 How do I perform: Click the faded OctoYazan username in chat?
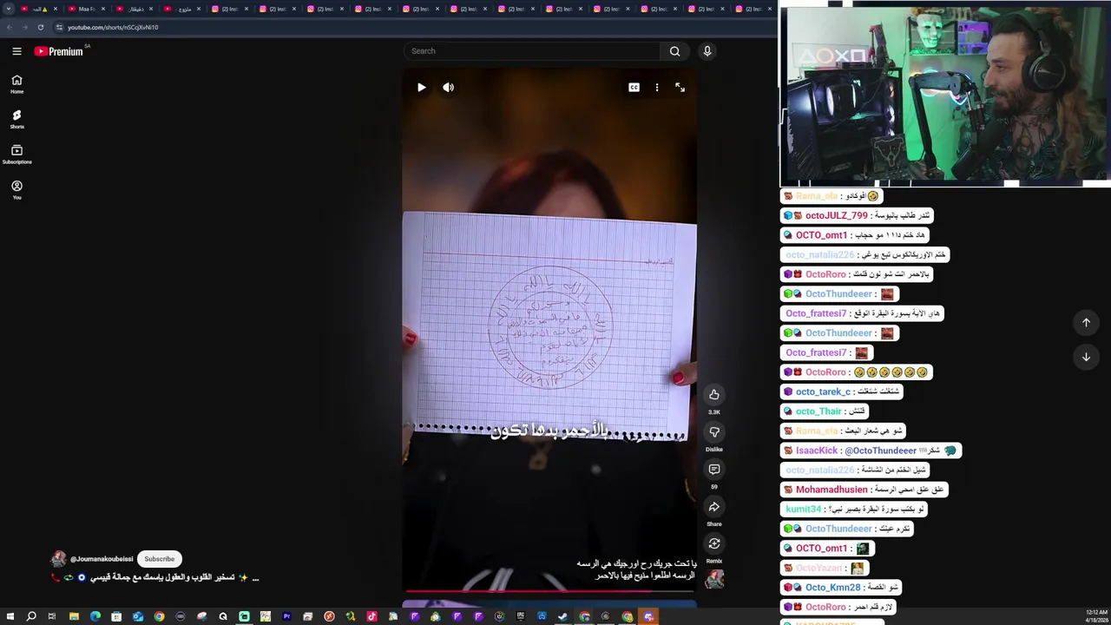coord(818,568)
